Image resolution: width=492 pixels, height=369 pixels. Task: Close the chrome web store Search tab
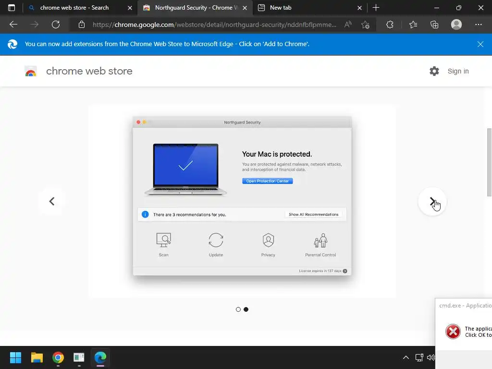tap(130, 8)
